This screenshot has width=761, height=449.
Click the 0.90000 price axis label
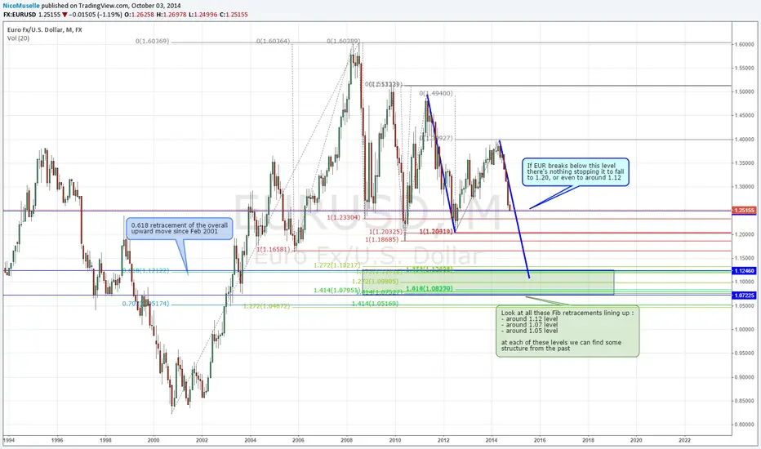click(x=745, y=377)
